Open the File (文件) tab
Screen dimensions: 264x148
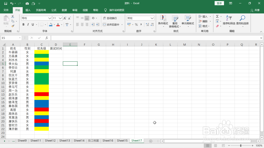tap(6, 10)
